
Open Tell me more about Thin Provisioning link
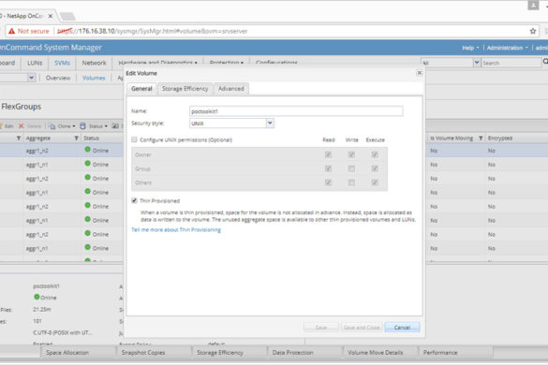point(176,230)
